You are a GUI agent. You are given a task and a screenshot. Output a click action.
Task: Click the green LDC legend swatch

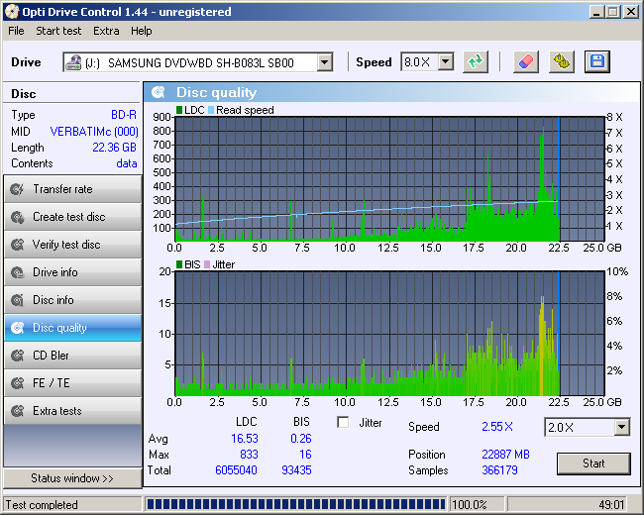pos(179,110)
